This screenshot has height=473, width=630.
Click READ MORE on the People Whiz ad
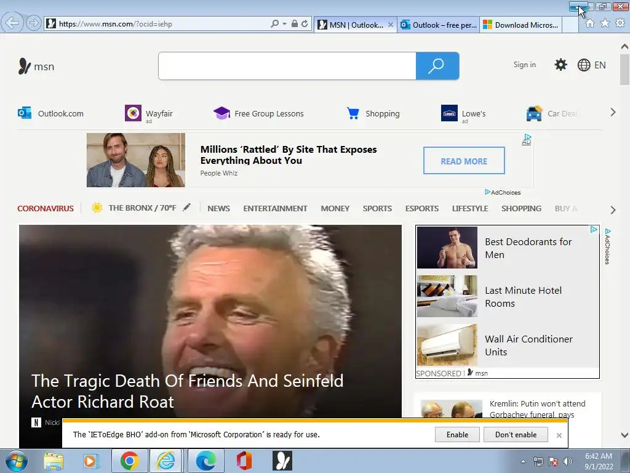pyautogui.click(x=464, y=161)
